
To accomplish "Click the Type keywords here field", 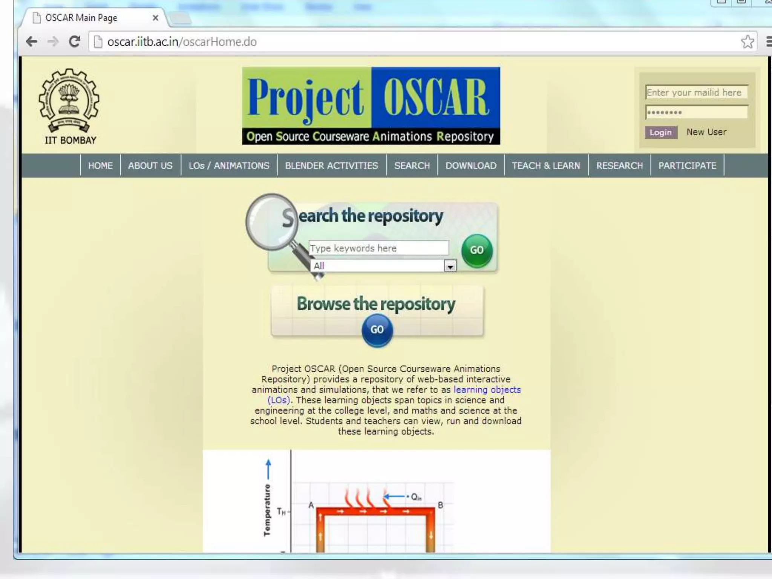I will point(378,248).
